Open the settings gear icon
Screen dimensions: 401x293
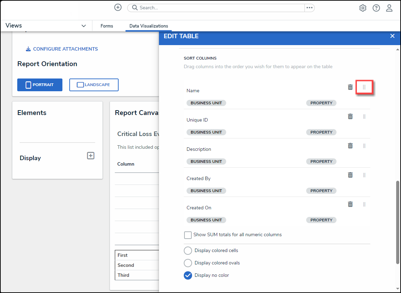coord(363,8)
